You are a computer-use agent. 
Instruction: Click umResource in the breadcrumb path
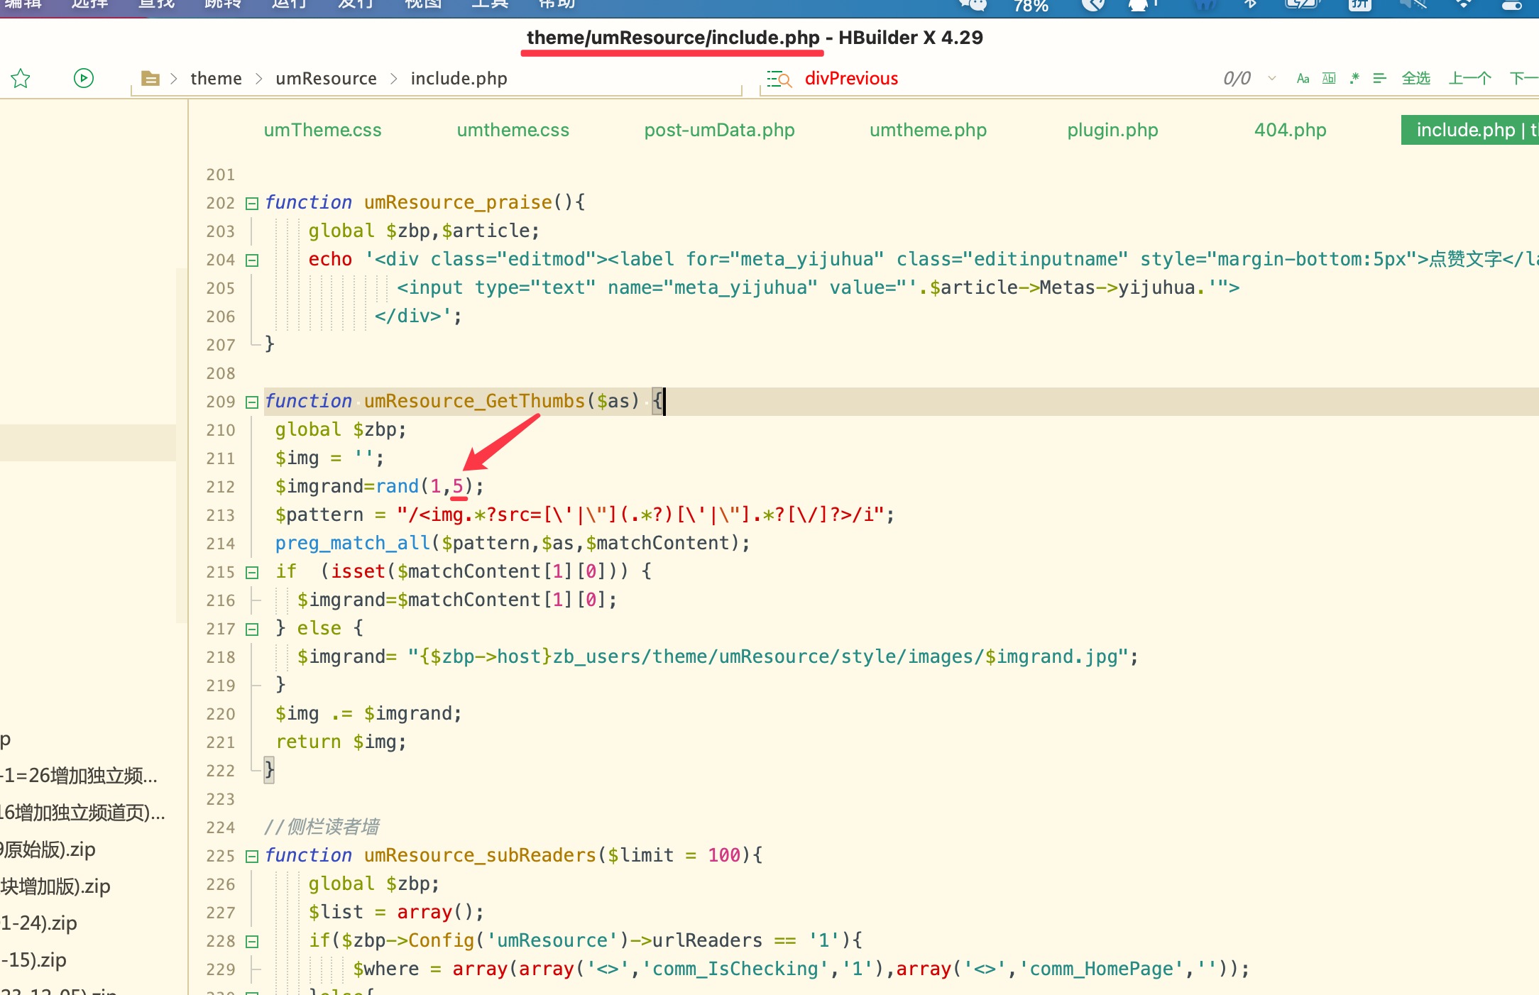(326, 79)
